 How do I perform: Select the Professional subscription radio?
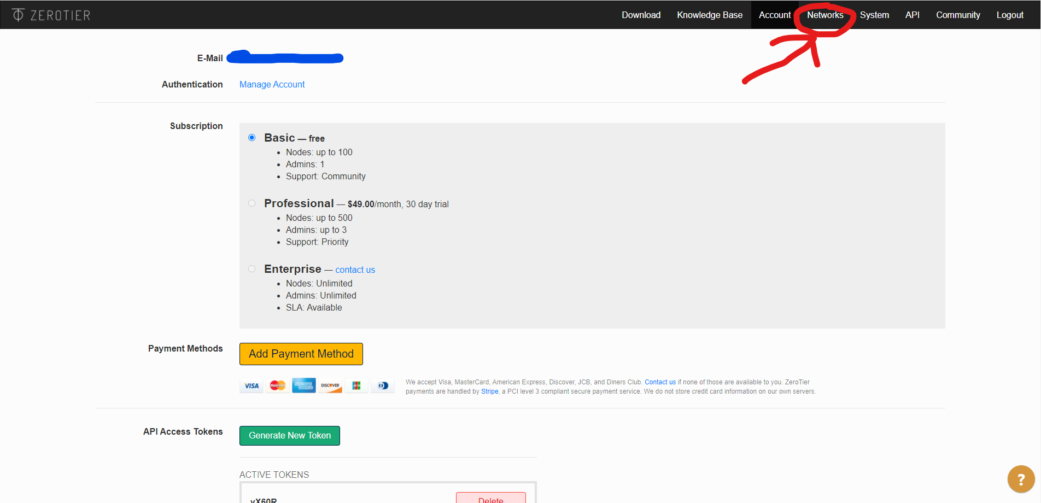point(252,203)
